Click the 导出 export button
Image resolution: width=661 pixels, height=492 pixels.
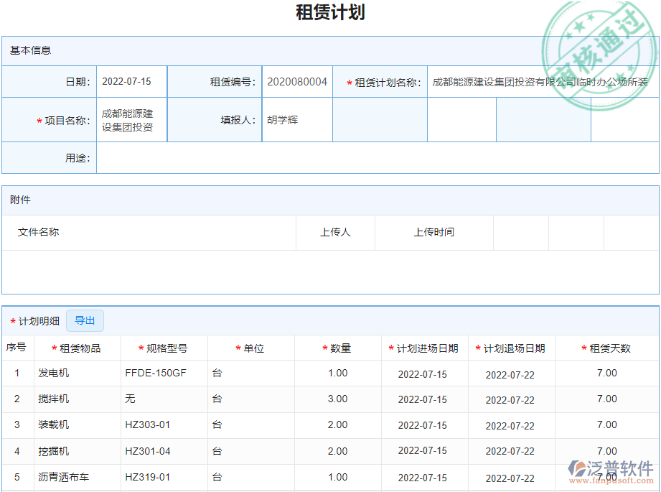point(85,320)
